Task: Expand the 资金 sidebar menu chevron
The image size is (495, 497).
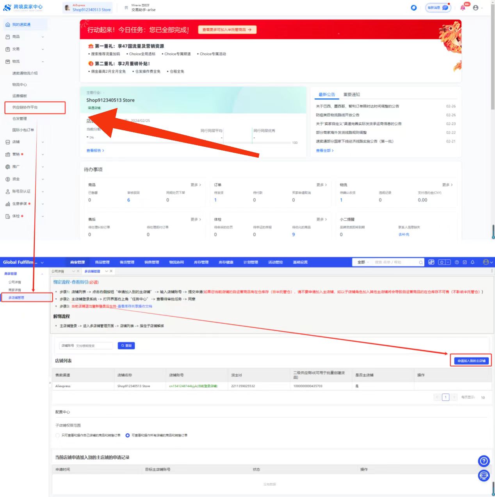Action: [x=43, y=179]
